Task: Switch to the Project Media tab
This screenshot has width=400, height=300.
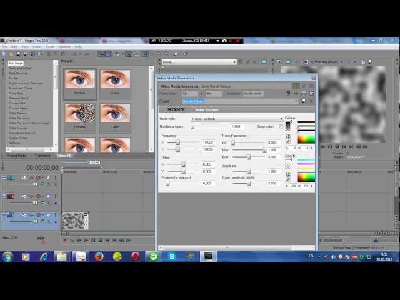Action: 17,156
